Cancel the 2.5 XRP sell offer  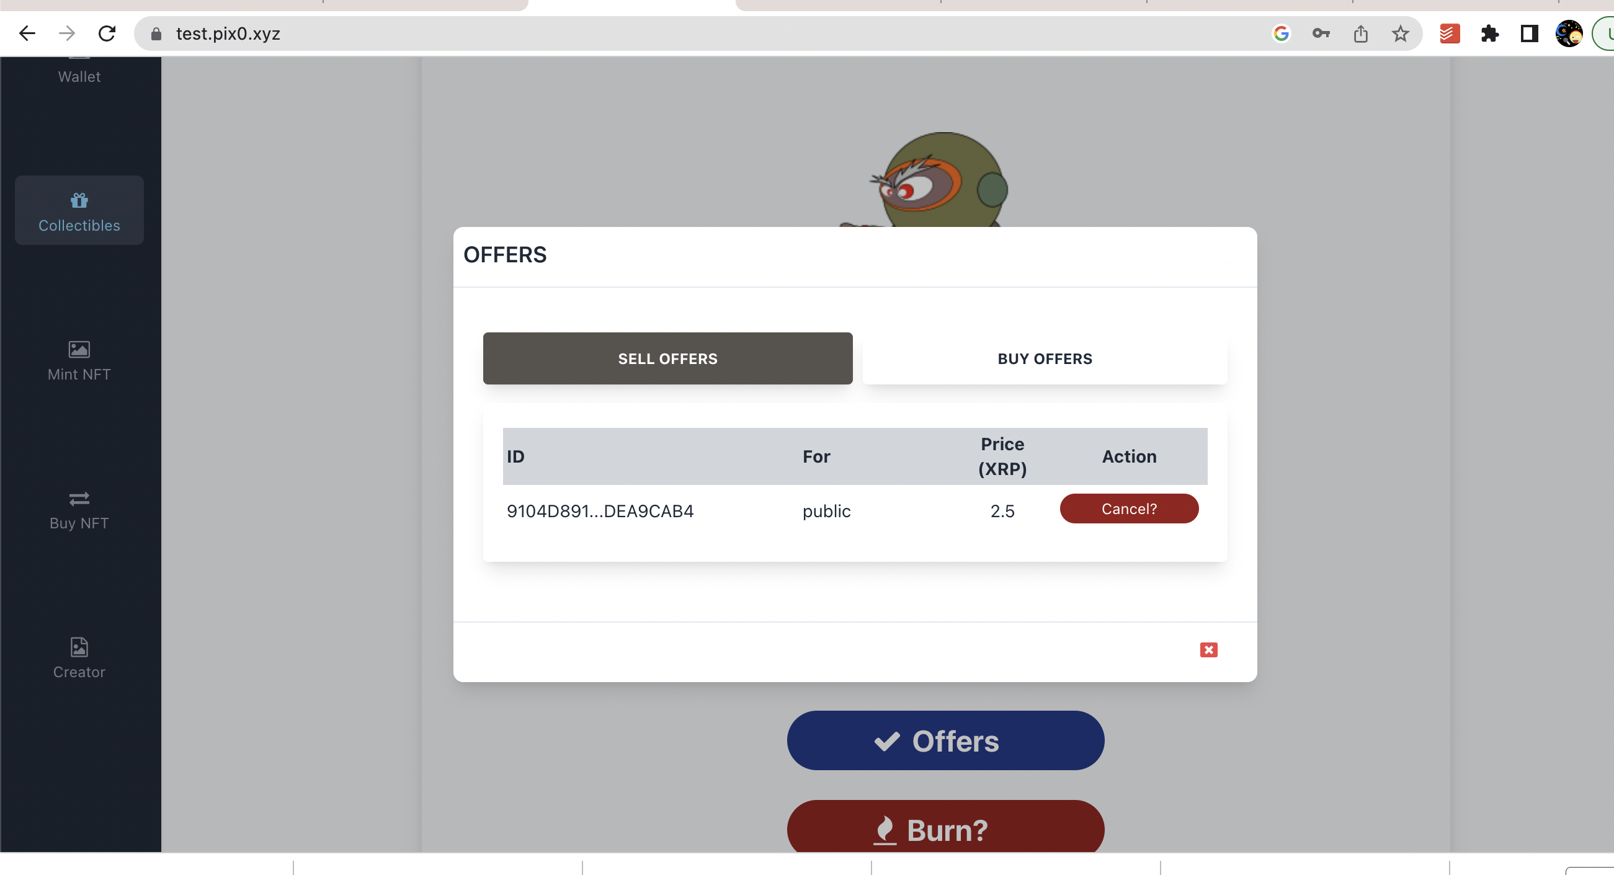[x=1128, y=509]
